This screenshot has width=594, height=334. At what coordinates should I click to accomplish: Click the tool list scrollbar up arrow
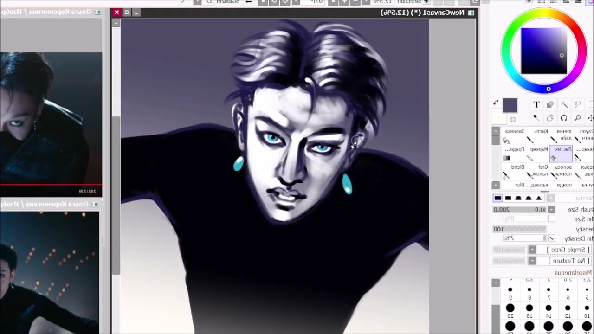496,131
